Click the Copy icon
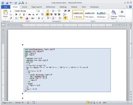This screenshot has width=133, height=105. pyautogui.click(x=11, y=15)
